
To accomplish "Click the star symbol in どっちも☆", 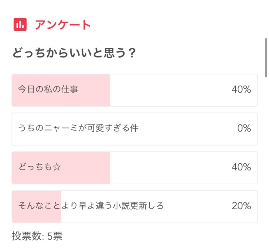I will tap(57, 167).
